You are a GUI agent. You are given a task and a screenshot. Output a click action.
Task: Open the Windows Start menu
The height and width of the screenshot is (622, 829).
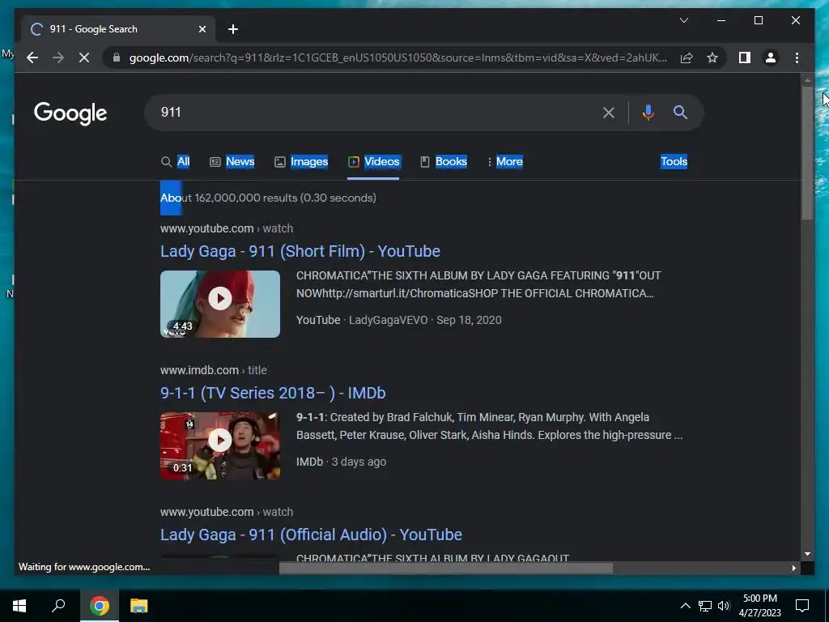[x=19, y=606]
